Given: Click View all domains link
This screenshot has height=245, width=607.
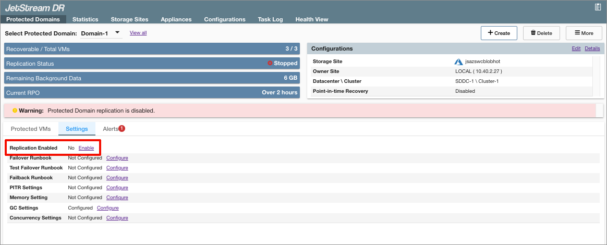Looking at the screenshot, I should point(138,32).
